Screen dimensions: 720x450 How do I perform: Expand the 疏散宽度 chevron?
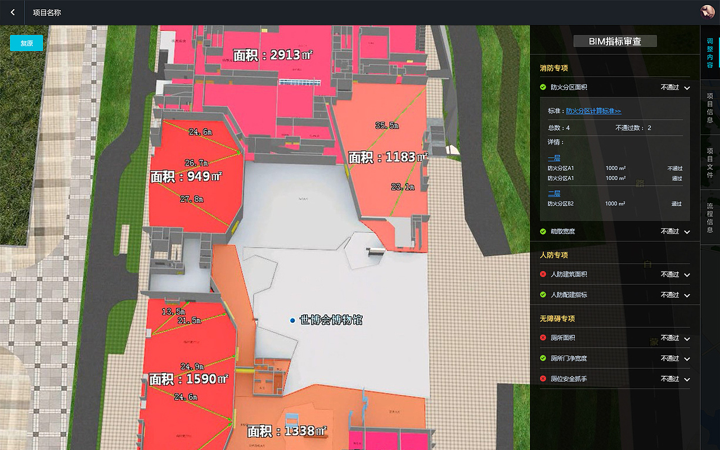687,232
